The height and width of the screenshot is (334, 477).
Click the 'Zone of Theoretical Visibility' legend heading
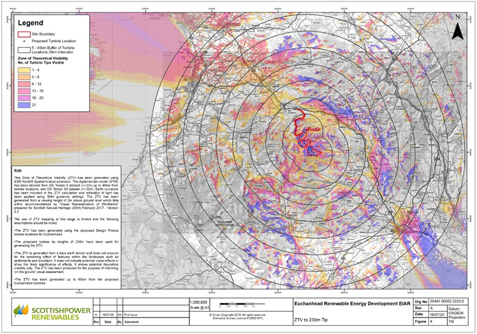(x=43, y=59)
